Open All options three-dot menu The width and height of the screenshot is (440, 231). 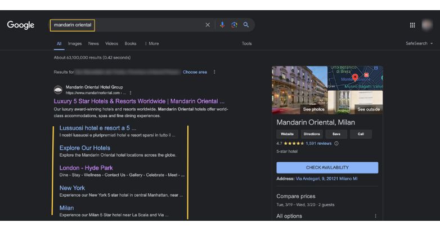(x=375, y=216)
